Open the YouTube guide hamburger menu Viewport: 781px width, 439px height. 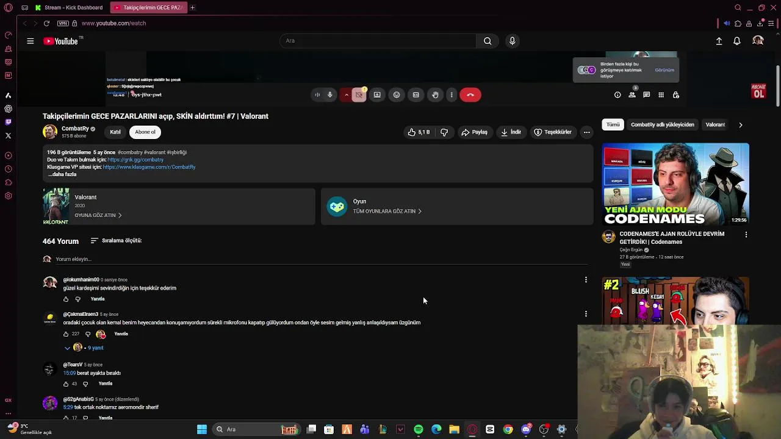point(30,41)
